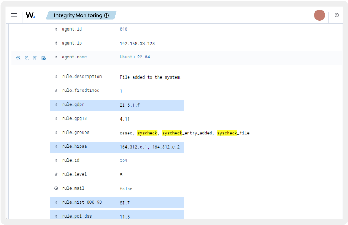Filter out the agent.name value

point(27,58)
